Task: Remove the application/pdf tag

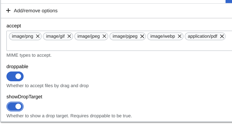Action: pos(222,36)
